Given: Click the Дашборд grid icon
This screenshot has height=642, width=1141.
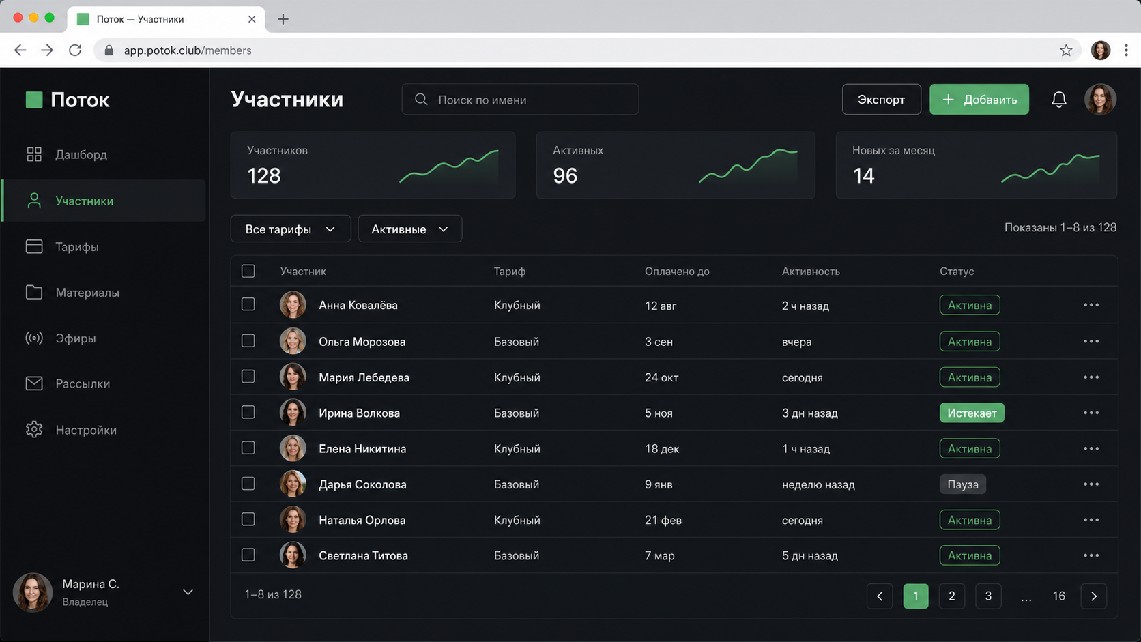Looking at the screenshot, I should click(x=34, y=154).
